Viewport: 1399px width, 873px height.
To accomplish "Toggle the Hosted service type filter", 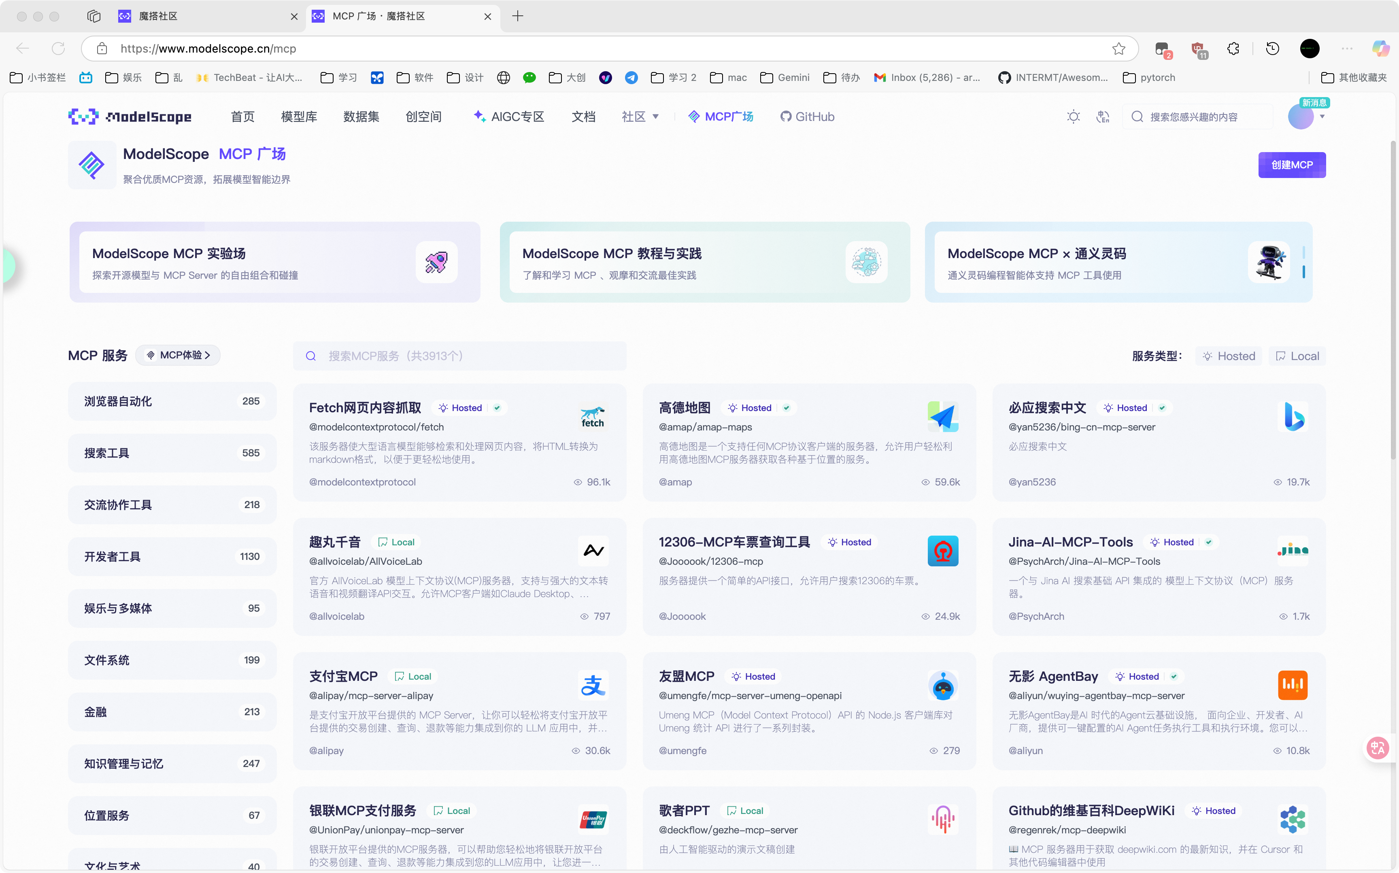I will [1229, 356].
